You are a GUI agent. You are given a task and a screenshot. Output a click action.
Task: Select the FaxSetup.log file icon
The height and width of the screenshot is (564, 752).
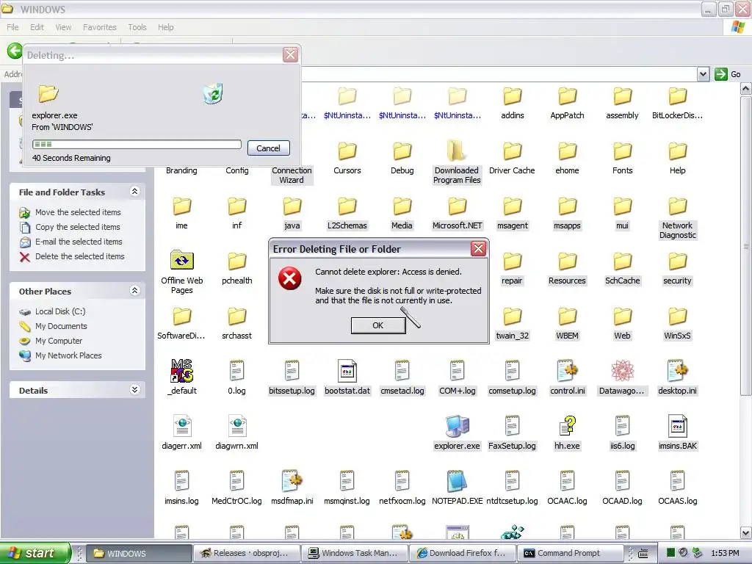coord(512,426)
